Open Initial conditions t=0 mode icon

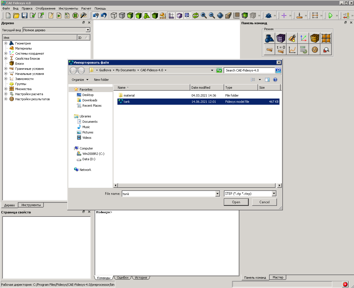click(281, 50)
